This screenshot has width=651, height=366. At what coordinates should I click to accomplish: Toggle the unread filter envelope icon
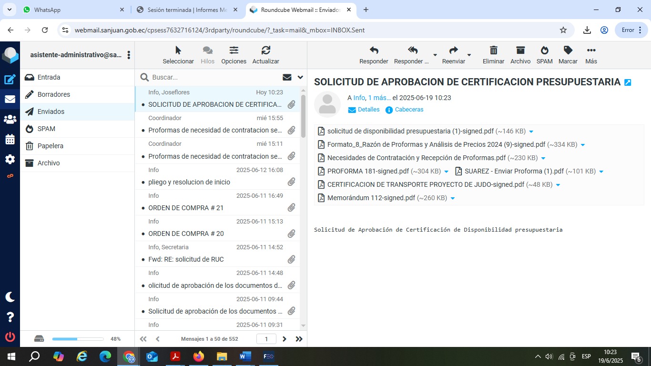[x=287, y=77]
